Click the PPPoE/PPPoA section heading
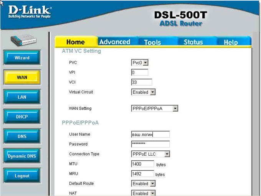The height and width of the screenshot is (196, 261). [x=80, y=123]
